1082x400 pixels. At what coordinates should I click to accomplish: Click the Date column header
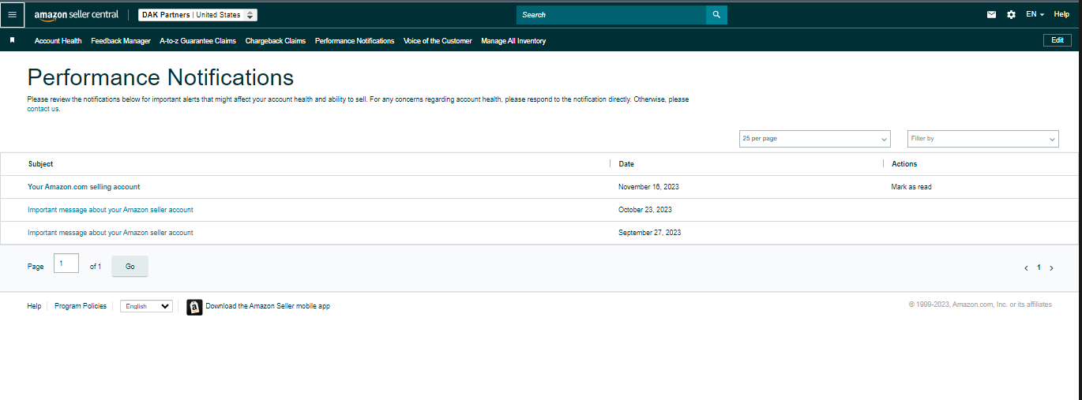pos(626,164)
